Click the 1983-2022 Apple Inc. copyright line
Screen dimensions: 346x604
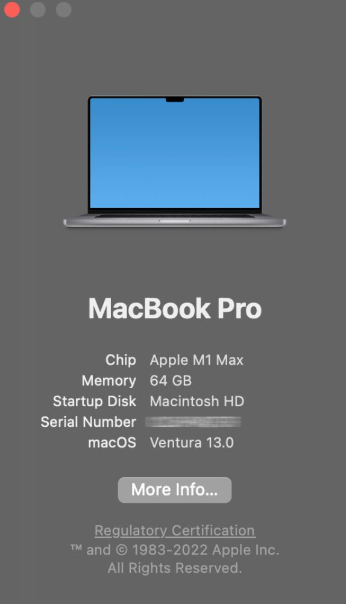point(175,550)
